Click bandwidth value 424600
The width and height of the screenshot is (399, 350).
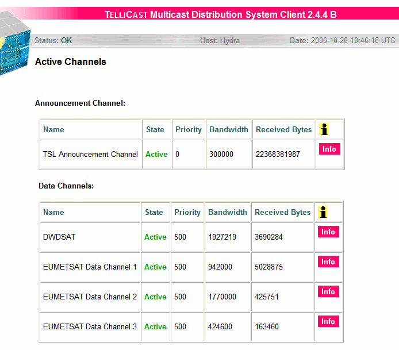click(x=220, y=326)
